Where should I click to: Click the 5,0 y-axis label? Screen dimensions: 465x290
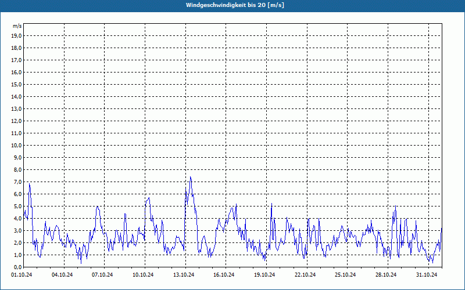point(18,206)
